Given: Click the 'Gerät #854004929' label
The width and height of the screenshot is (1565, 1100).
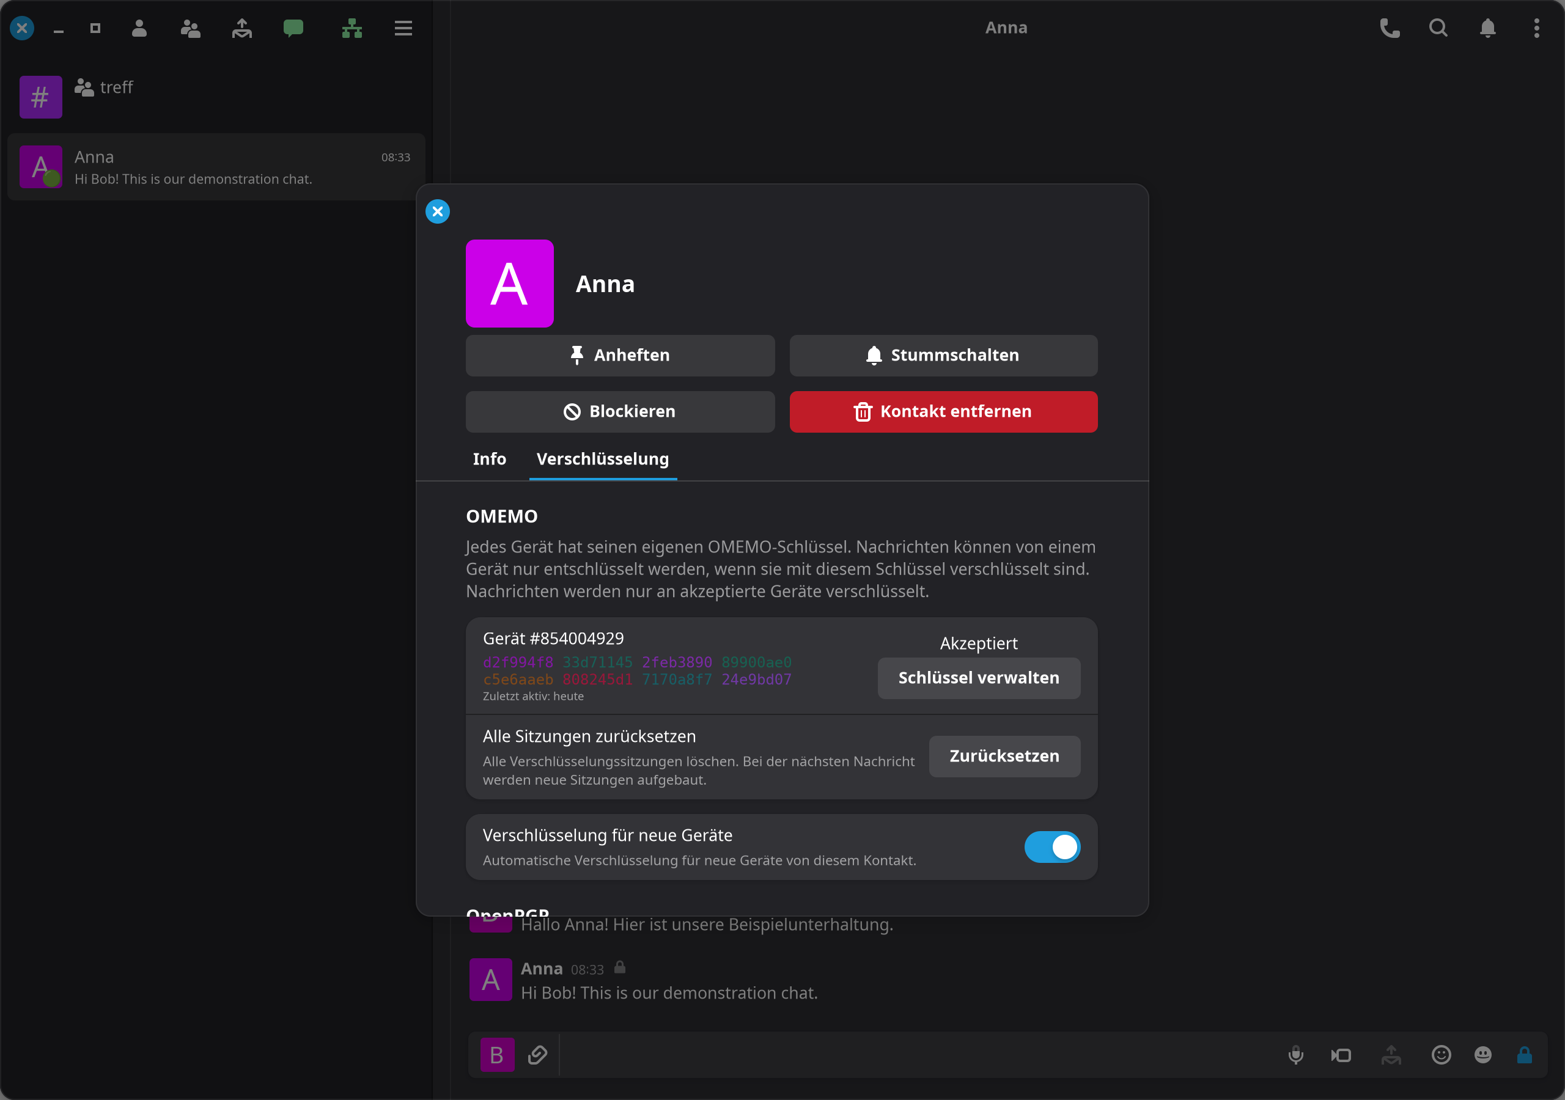Looking at the screenshot, I should pos(553,639).
